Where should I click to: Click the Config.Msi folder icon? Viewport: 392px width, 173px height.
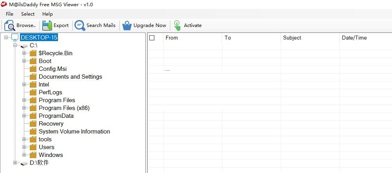tap(33, 69)
